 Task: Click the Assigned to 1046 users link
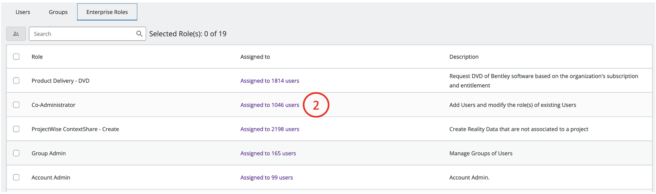[x=270, y=105]
